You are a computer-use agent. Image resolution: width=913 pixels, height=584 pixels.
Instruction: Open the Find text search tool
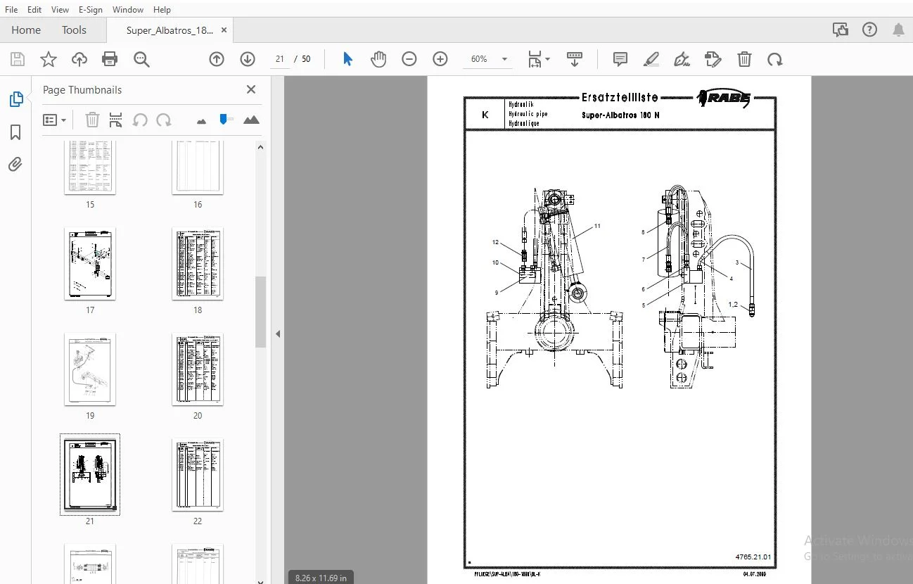pos(141,60)
